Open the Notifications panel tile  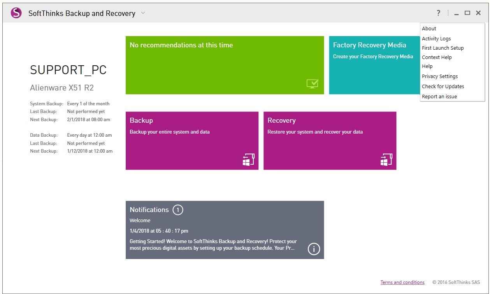(225, 230)
